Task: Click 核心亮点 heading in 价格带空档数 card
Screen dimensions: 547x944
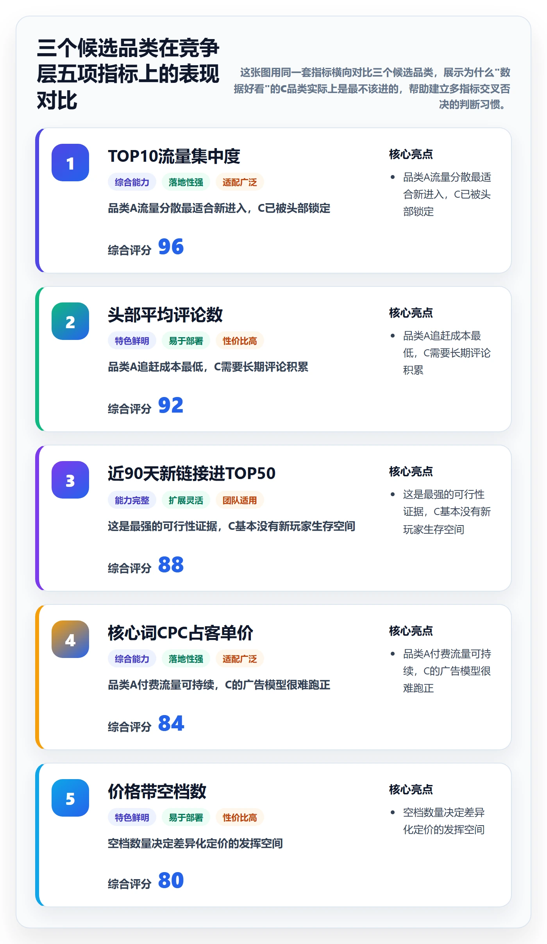Action: click(x=411, y=790)
